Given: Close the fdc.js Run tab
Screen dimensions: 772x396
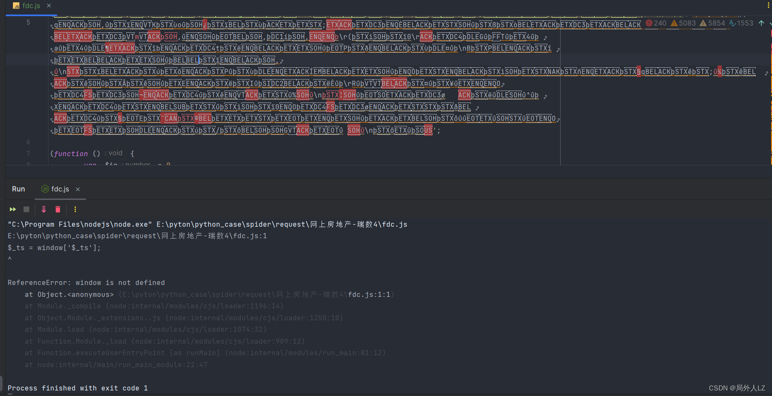Looking at the screenshot, I should click(x=78, y=189).
